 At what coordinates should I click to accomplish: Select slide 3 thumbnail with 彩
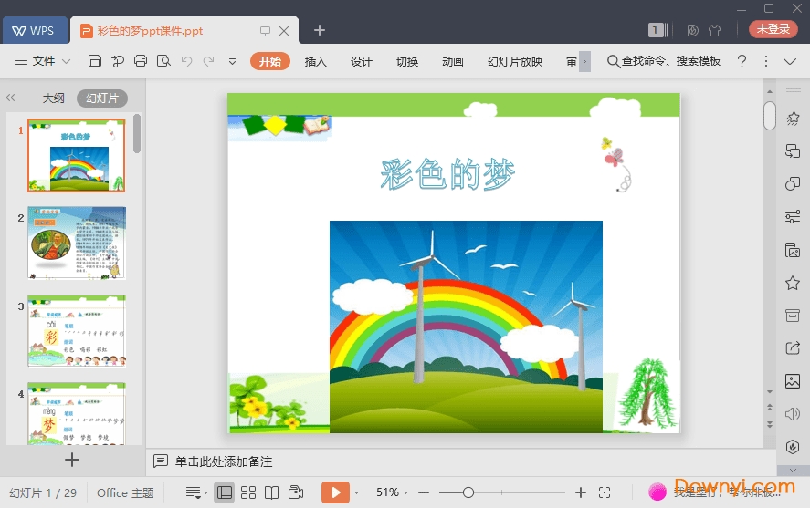[x=77, y=330]
